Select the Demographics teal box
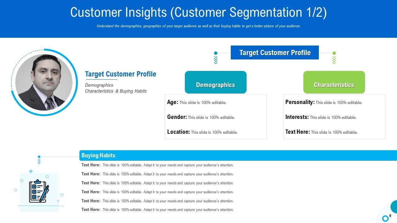397x223 pixels. pos(216,82)
